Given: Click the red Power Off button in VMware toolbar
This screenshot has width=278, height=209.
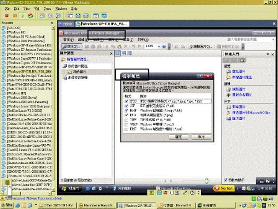Looking at the screenshot, I should pyautogui.click(x=7, y=16).
